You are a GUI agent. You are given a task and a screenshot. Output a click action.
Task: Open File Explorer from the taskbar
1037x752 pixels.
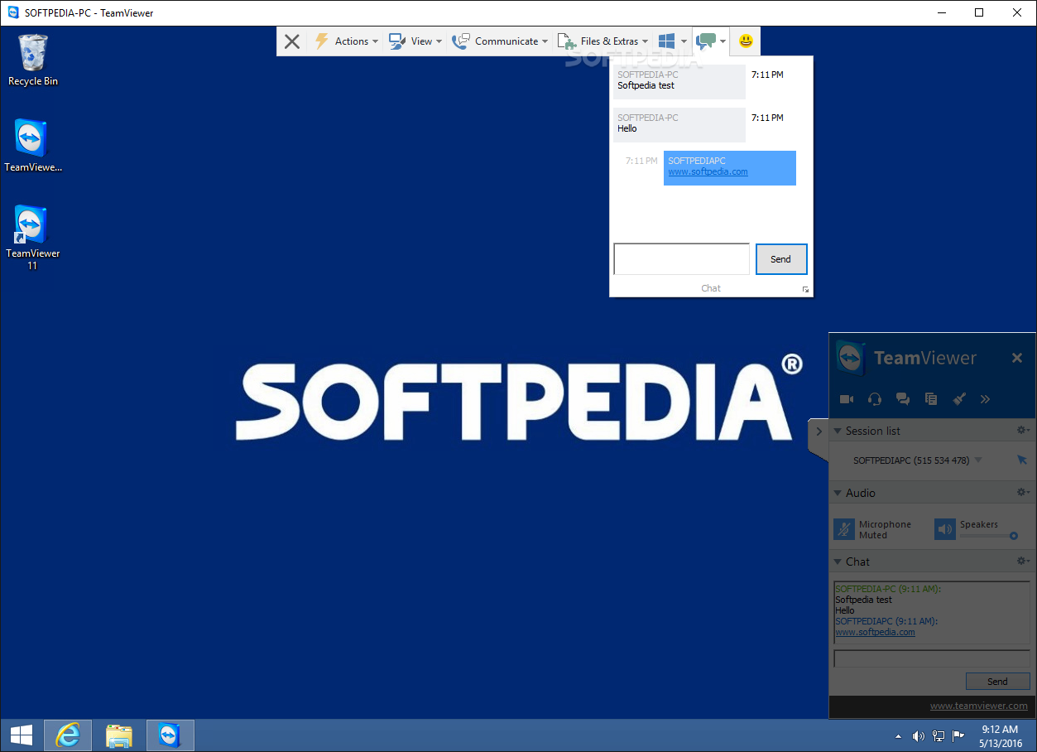118,735
